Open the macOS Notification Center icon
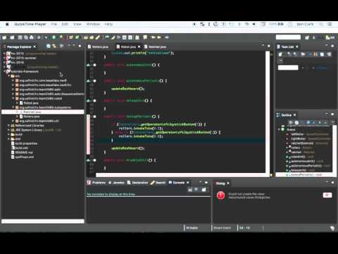This screenshot has height=254, width=338. pyautogui.click(x=330, y=24)
